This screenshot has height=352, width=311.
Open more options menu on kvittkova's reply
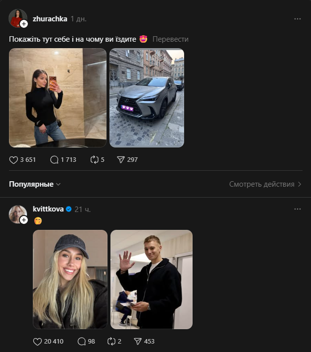(x=298, y=209)
